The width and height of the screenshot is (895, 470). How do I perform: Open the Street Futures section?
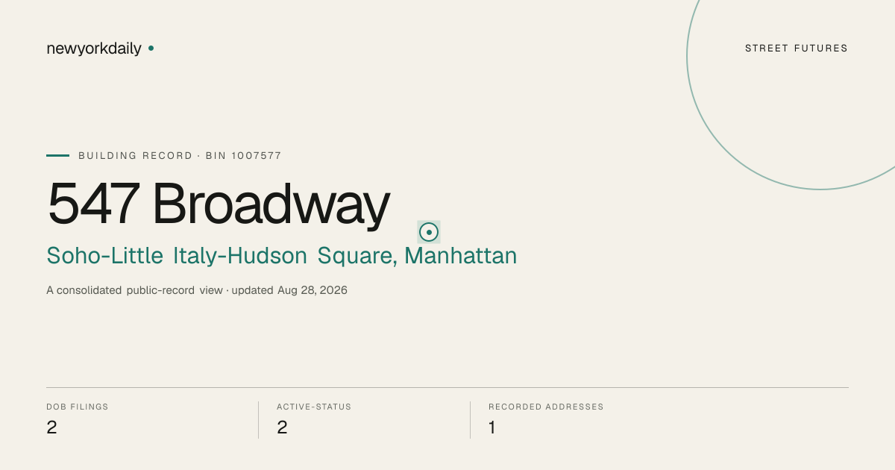tap(797, 48)
